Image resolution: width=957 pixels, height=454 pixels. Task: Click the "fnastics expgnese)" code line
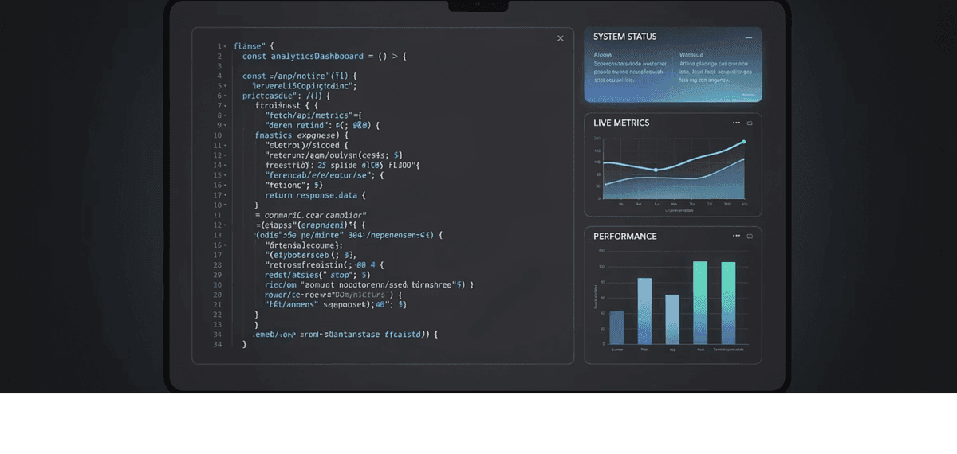click(301, 135)
